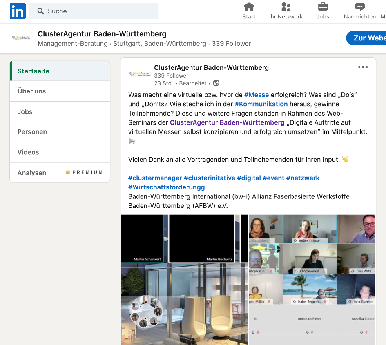
Task: Open the #clusterinitative hashtag
Action: point(210,178)
